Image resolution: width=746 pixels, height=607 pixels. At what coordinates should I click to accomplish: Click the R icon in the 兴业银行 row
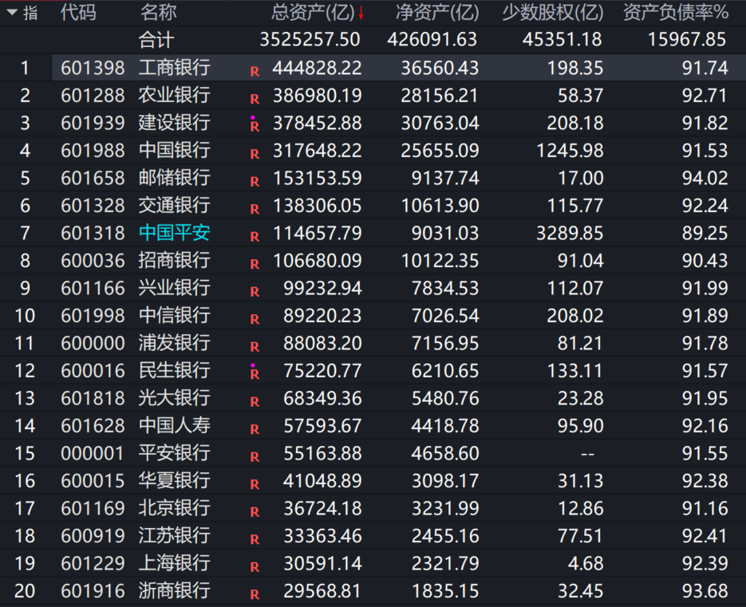tap(255, 292)
